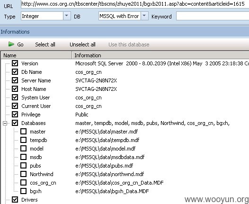This screenshot has width=249, height=204.
Task: Toggle the Privilege checkbox
Action: coord(15,114)
